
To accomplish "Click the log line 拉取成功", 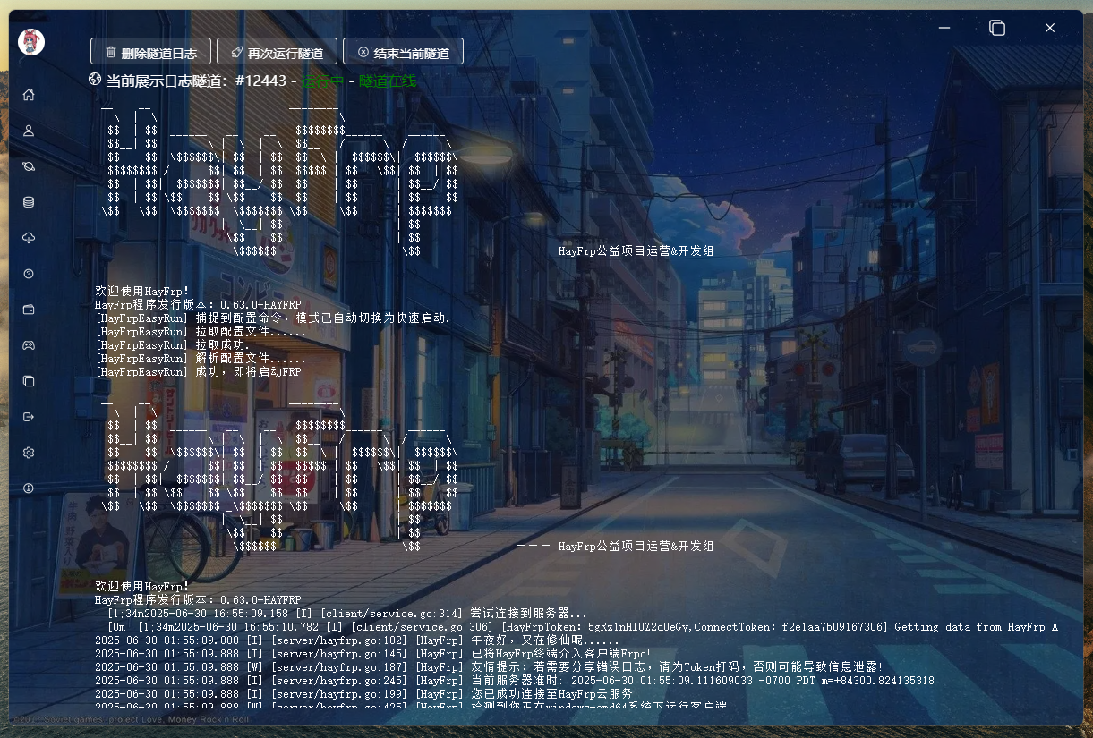I will (x=172, y=344).
